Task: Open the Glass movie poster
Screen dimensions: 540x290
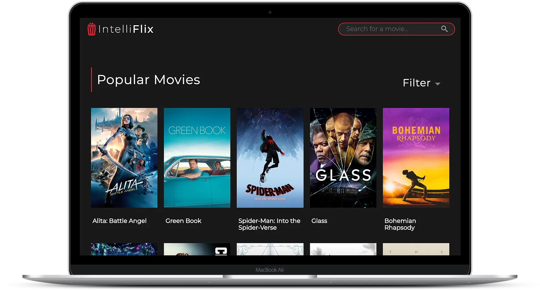Action: (343, 158)
